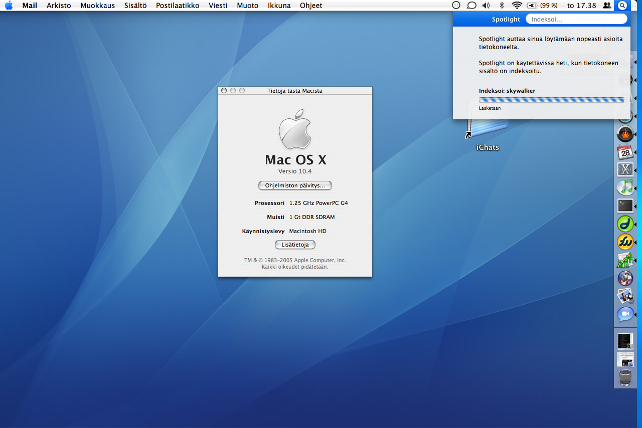
Task: Open the purple round icon above iPhoto
Action: pyautogui.click(x=625, y=278)
